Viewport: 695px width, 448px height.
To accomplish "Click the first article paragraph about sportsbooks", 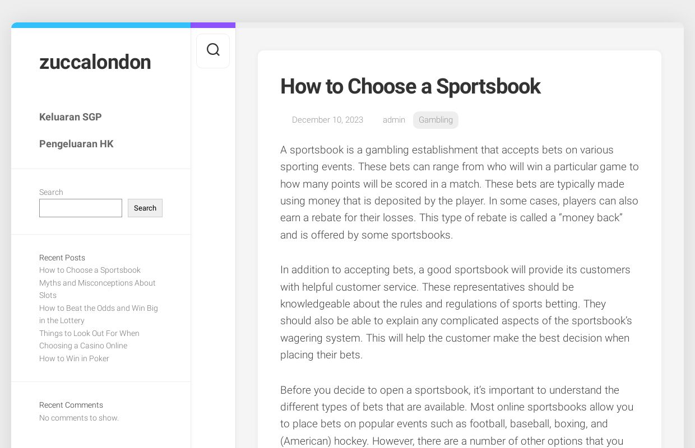I will [460, 192].
